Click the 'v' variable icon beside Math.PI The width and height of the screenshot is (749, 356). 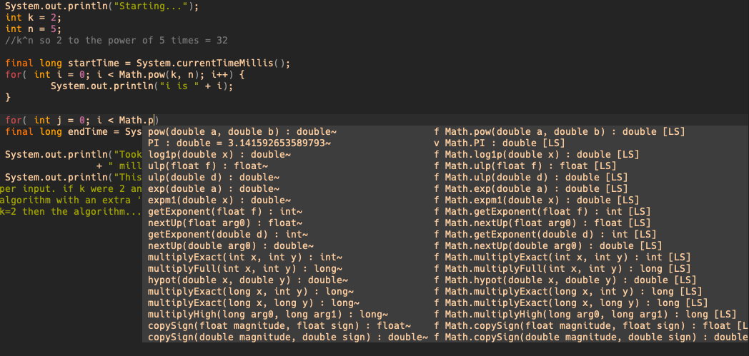(x=437, y=143)
